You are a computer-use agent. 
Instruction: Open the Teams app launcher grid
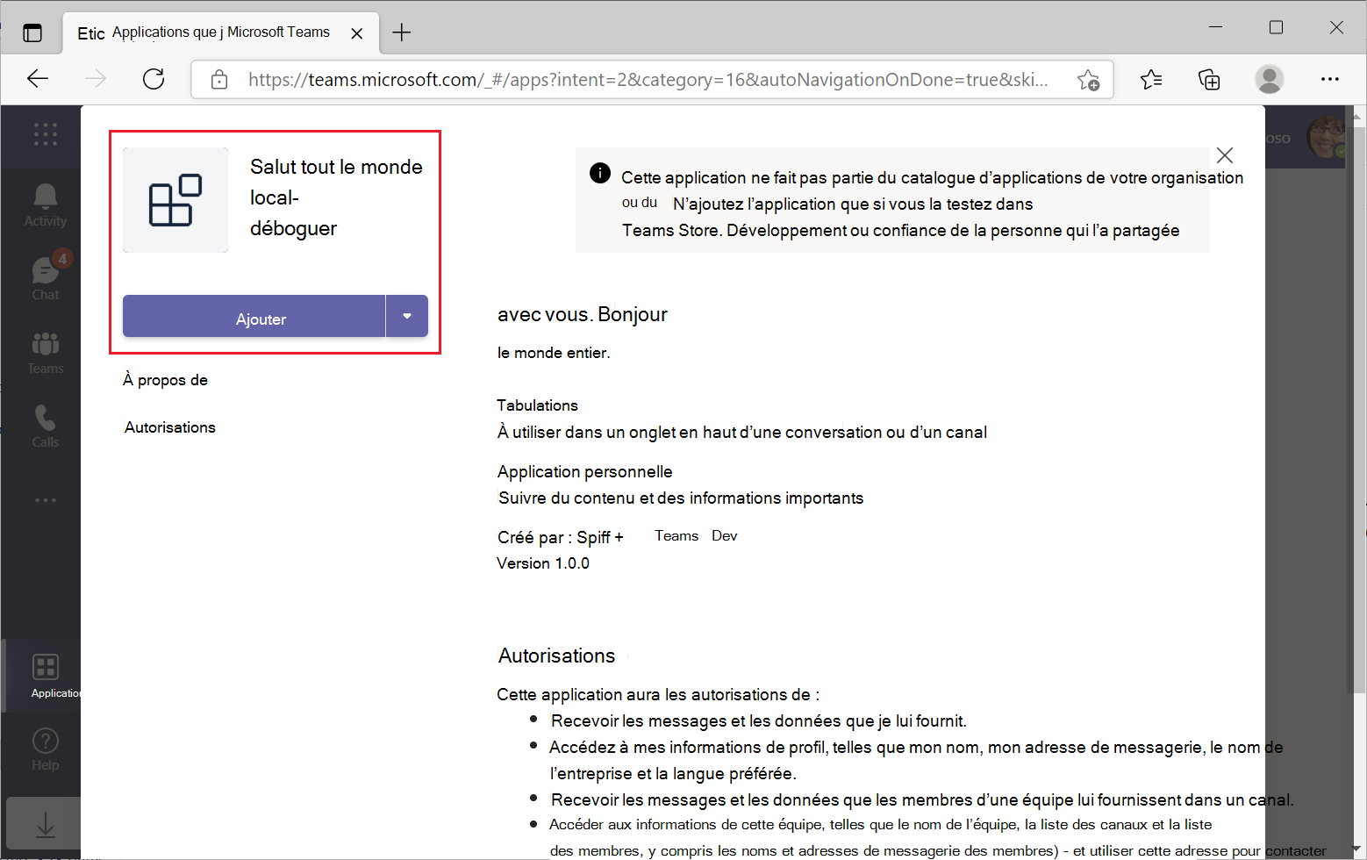click(46, 134)
